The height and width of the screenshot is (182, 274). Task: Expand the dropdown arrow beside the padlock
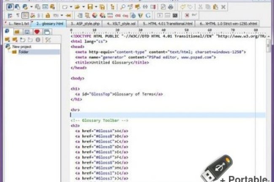[x=62, y=15]
